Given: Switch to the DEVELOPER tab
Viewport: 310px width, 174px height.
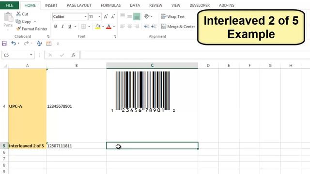Looking at the screenshot, I should pyautogui.click(x=200, y=5).
